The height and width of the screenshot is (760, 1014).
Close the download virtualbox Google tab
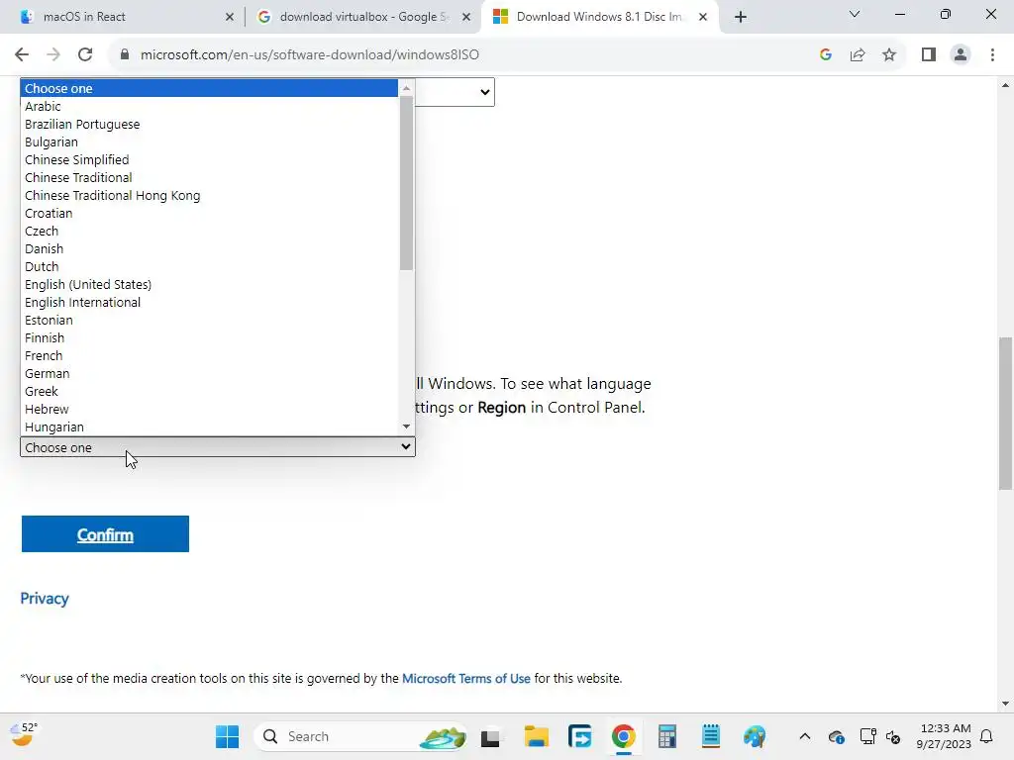[x=466, y=17]
